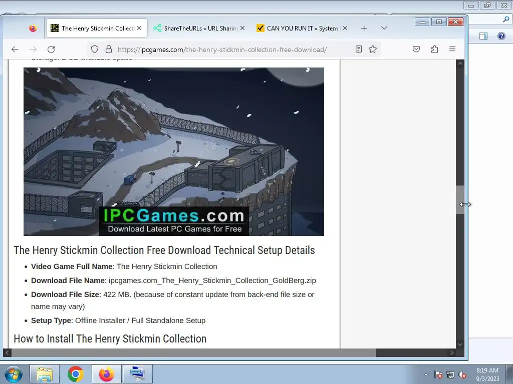The image size is (513, 384).
Task: Click the Download File Name line
Action: (x=173, y=280)
